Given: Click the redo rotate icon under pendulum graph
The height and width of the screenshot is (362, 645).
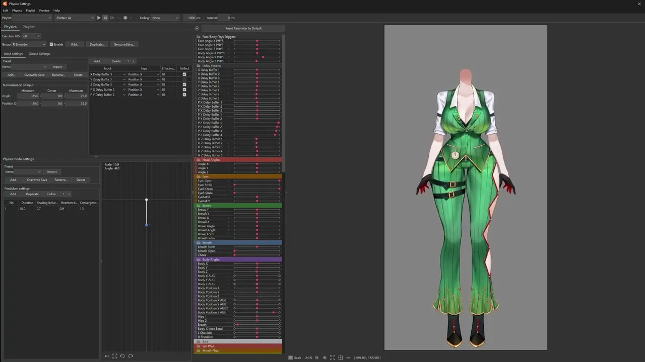Looking at the screenshot, I should [x=131, y=356].
